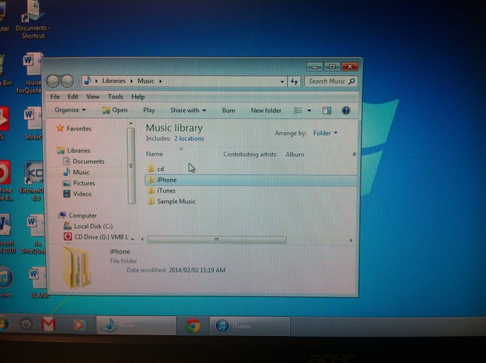
Task: Click the music note icon in address bar
Action: pos(88,81)
